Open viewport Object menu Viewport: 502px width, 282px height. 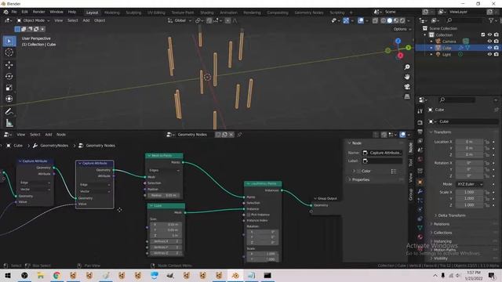pyautogui.click(x=100, y=20)
